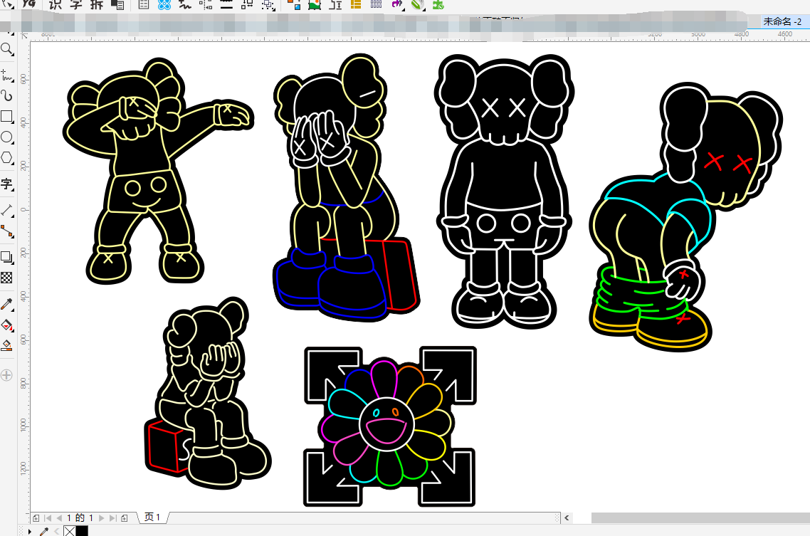Select the Artistic Media spiral tool
This screenshot has height=536, width=810.
pos(6,95)
